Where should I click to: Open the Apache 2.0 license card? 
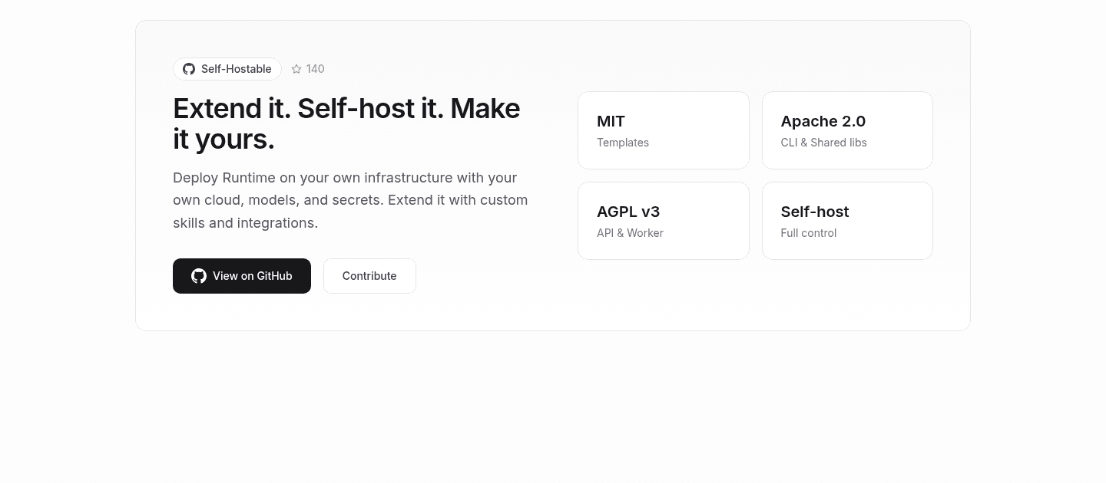(x=847, y=130)
